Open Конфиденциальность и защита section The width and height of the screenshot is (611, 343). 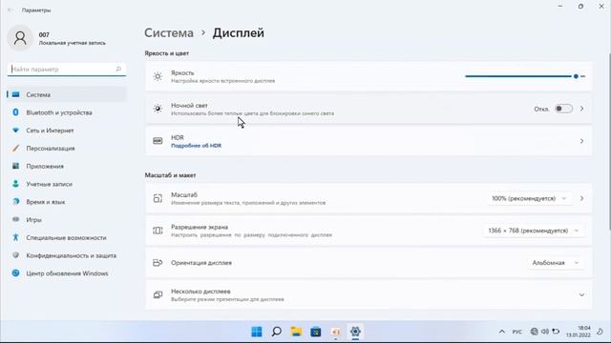(x=67, y=255)
